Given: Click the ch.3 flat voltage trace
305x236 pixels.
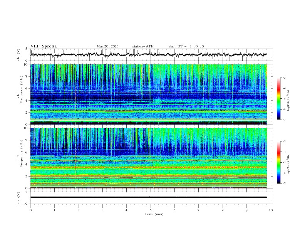Looking at the screenshot, I should pos(149,197).
